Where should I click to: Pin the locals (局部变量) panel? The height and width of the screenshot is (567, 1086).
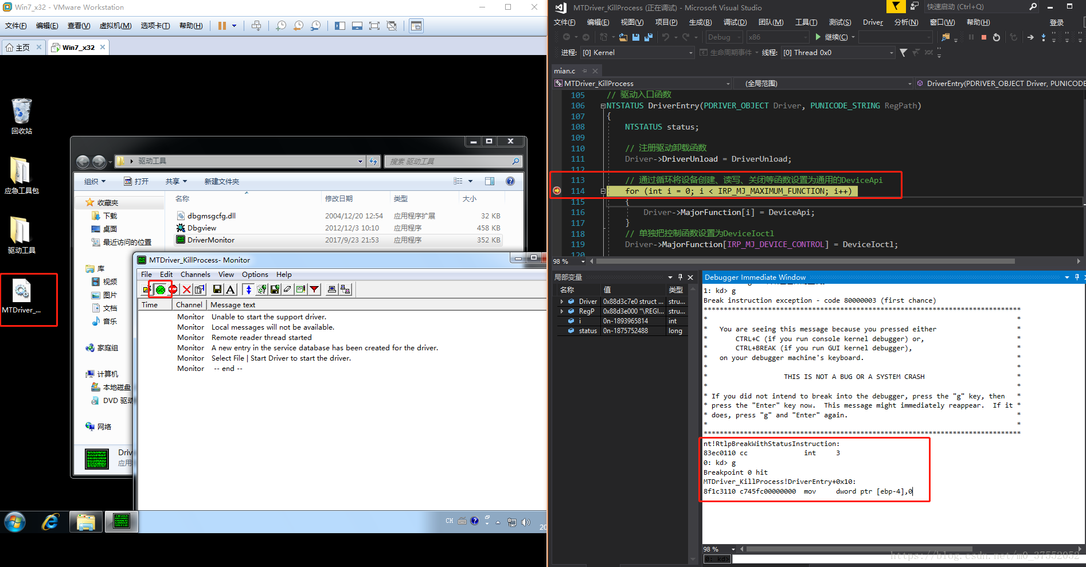coord(681,277)
